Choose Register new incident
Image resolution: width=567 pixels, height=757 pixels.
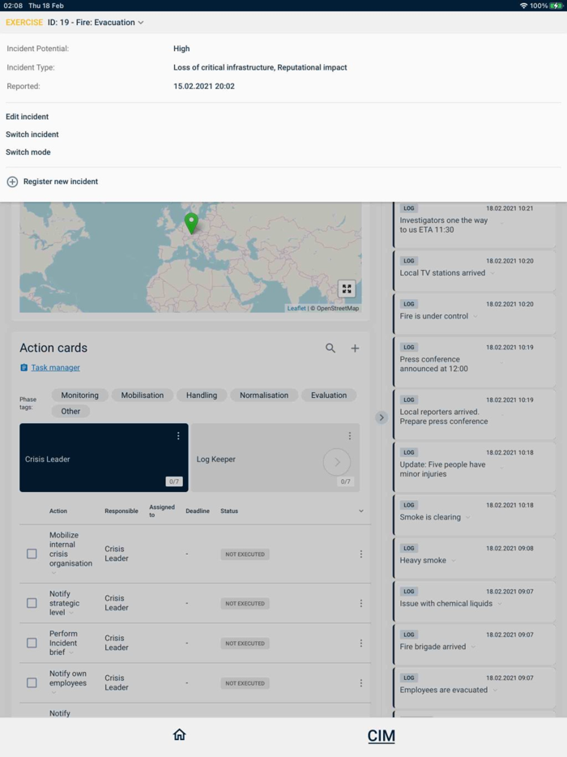(x=61, y=182)
